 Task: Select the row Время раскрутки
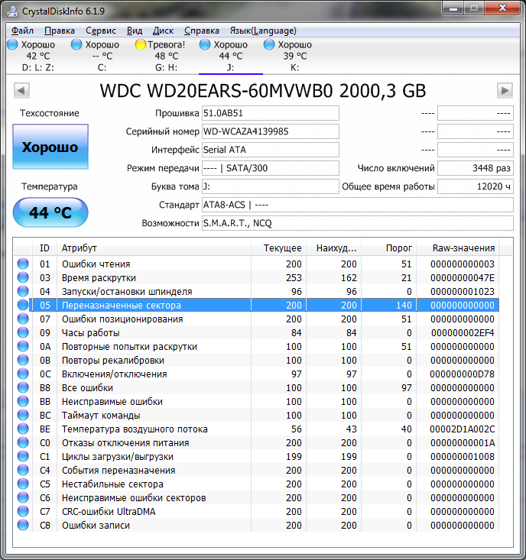(257, 277)
